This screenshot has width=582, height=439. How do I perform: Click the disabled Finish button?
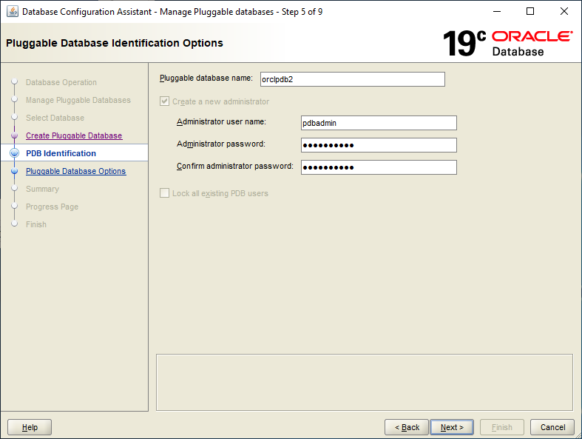tap(502, 427)
